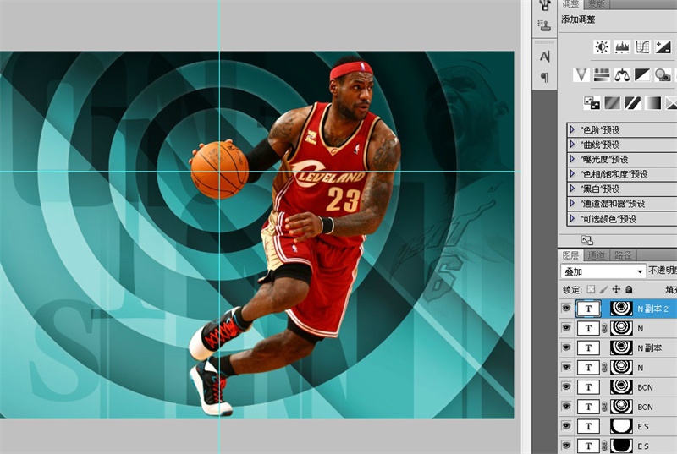This screenshot has height=454, width=677.
Task: Open the Paragraph panel icon
Action: (544, 77)
